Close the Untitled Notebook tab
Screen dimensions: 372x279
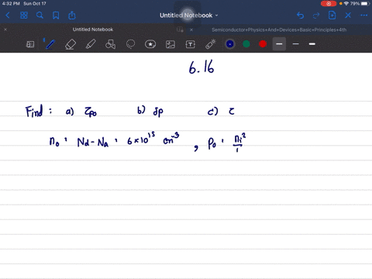[x=5, y=29]
